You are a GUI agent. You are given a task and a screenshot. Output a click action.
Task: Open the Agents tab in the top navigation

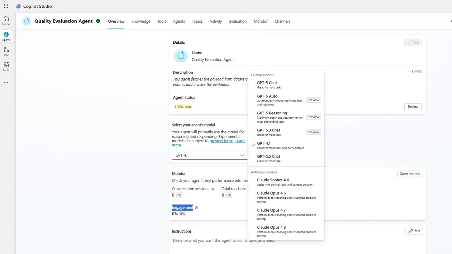point(179,21)
